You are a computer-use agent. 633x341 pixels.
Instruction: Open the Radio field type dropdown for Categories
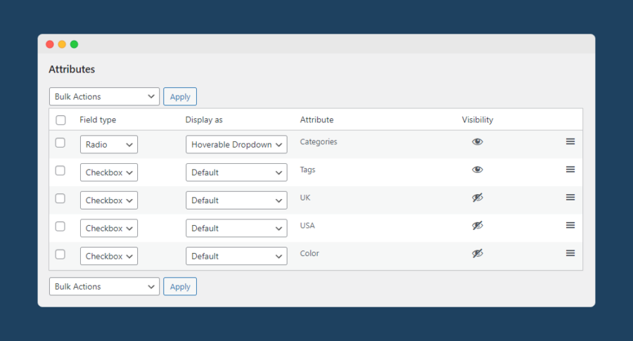109,145
